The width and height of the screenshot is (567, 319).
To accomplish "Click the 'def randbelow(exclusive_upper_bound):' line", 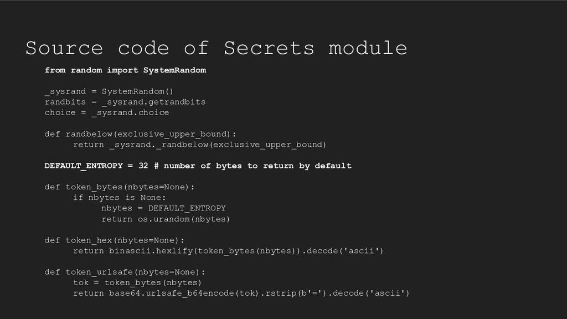I will [140, 134].
